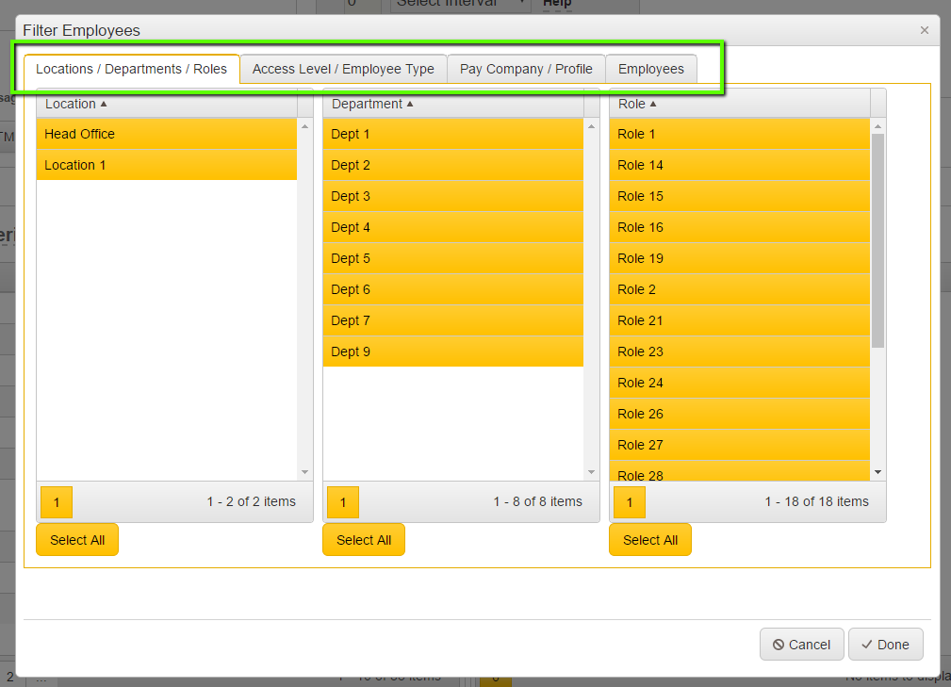Sort by the Location column header
Image resolution: width=951 pixels, height=687 pixels.
tap(71, 104)
